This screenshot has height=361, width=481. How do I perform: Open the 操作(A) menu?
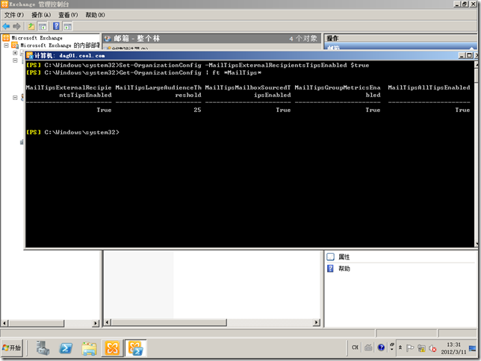41,15
